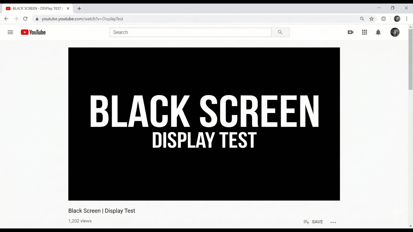
Task: Open the YouTube account avatar menu
Action: (x=395, y=32)
